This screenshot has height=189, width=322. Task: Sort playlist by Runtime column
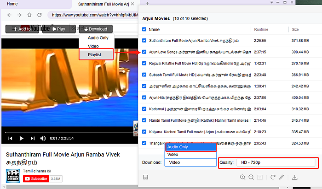(261, 29)
